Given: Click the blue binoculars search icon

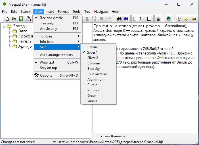Looking at the screenshot, I should [x=126, y=19].
